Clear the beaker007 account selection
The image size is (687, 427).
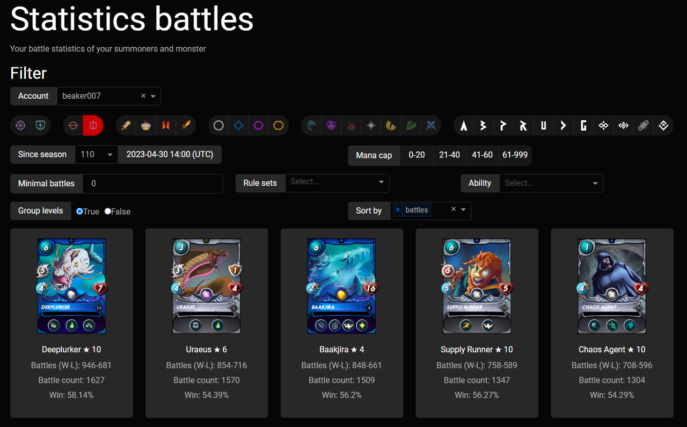point(143,96)
